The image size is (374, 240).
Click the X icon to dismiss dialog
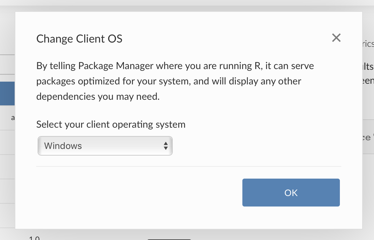tap(336, 38)
